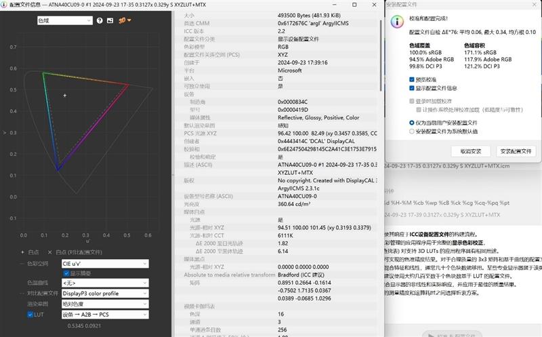Click the 安装配置文件 button
The height and width of the screenshot is (337, 542).
click(x=516, y=151)
